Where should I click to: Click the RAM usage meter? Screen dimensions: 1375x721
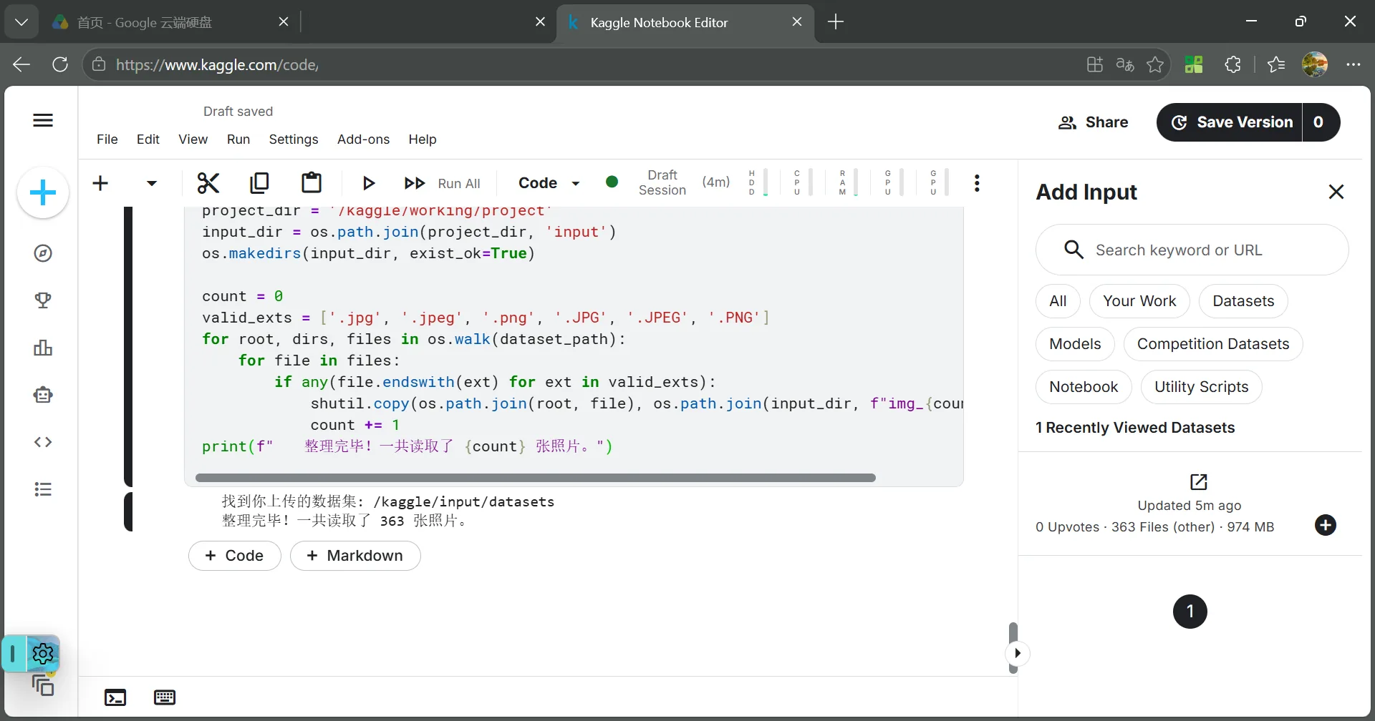(849, 183)
